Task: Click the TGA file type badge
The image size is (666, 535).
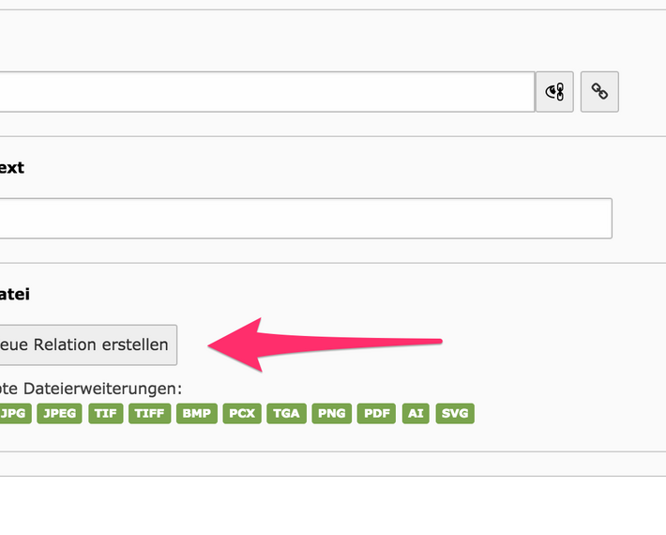Action: click(x=286, y=413)
